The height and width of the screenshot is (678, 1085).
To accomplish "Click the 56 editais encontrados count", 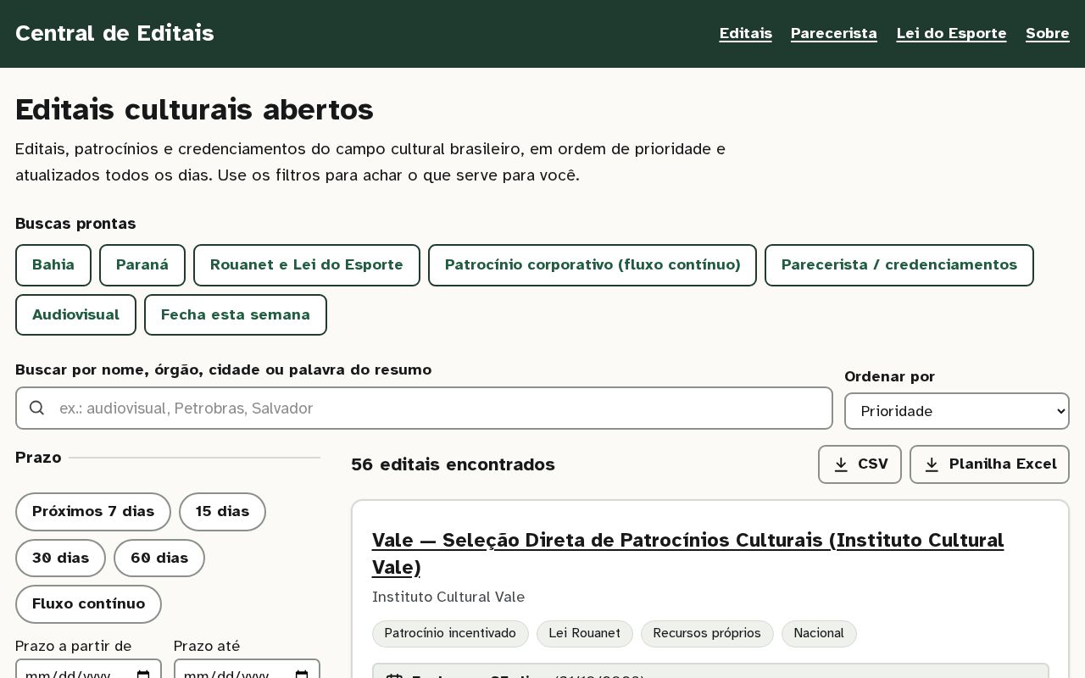I will point(453,464).
